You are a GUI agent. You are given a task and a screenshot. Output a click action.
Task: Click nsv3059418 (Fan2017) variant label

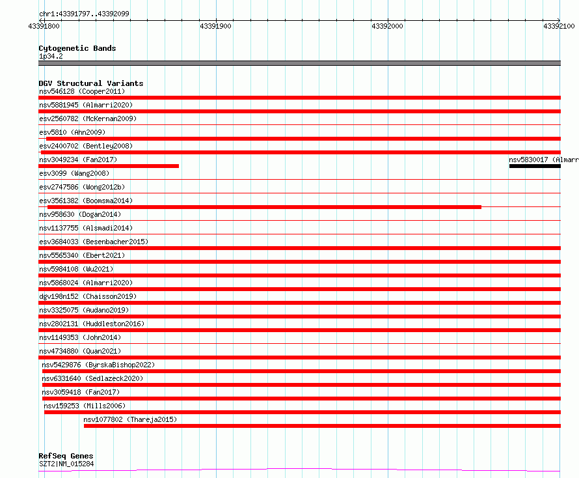click(81, 392)
